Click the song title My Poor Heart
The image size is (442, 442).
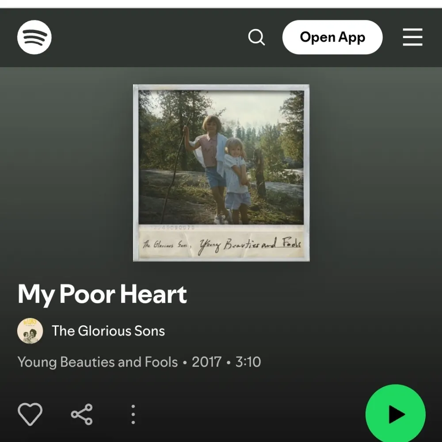pos(102,294)
